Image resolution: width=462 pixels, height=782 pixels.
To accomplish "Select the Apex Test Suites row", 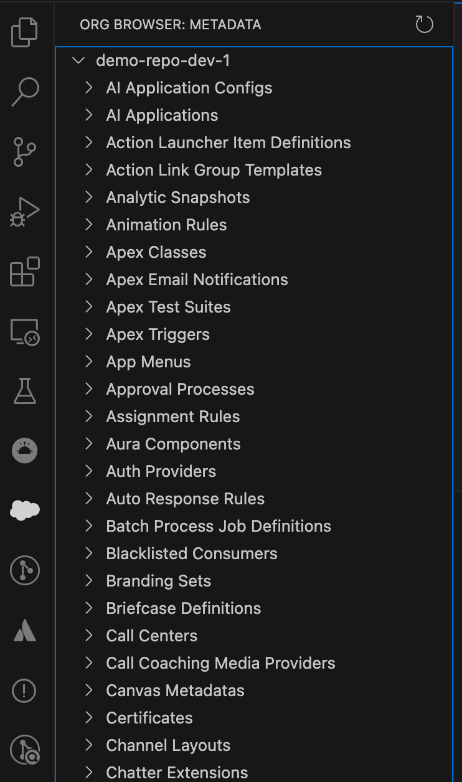I will point(254,307).
